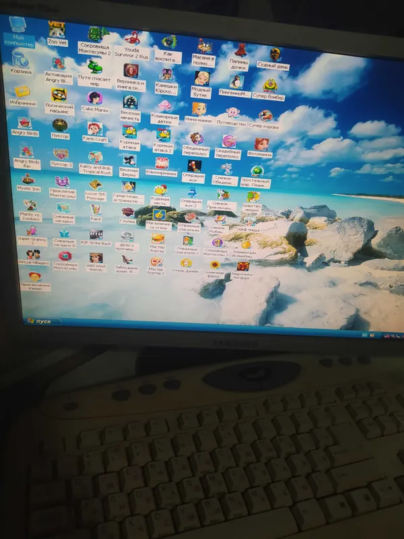Open the Куриная атака 2 shortcut
404x539 pixels.
[163, 141]
